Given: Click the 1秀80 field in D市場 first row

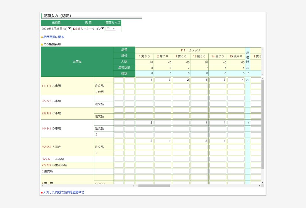Looking at the screenshot, I should pyautogui.click(x=144, y=122).
